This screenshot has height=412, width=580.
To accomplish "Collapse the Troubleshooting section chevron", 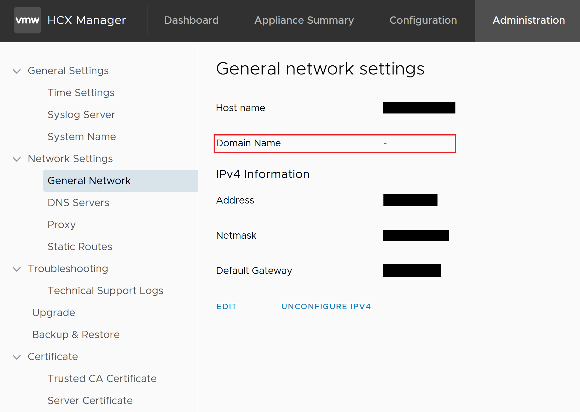I will [17, 269].
